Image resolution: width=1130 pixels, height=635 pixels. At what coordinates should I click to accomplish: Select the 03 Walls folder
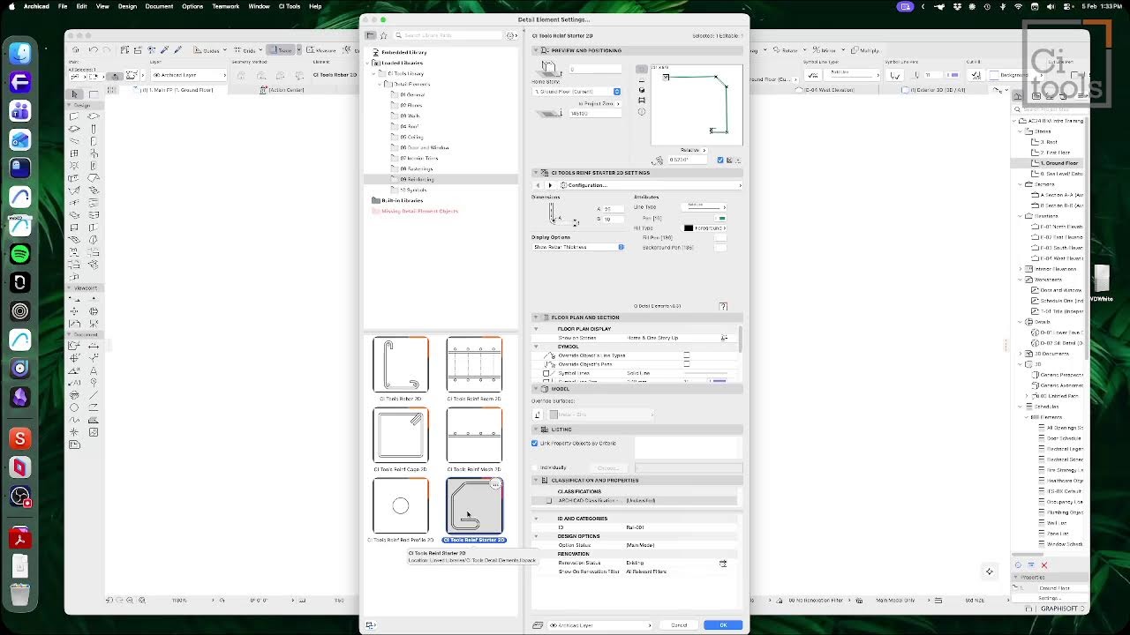pos(411,116)
